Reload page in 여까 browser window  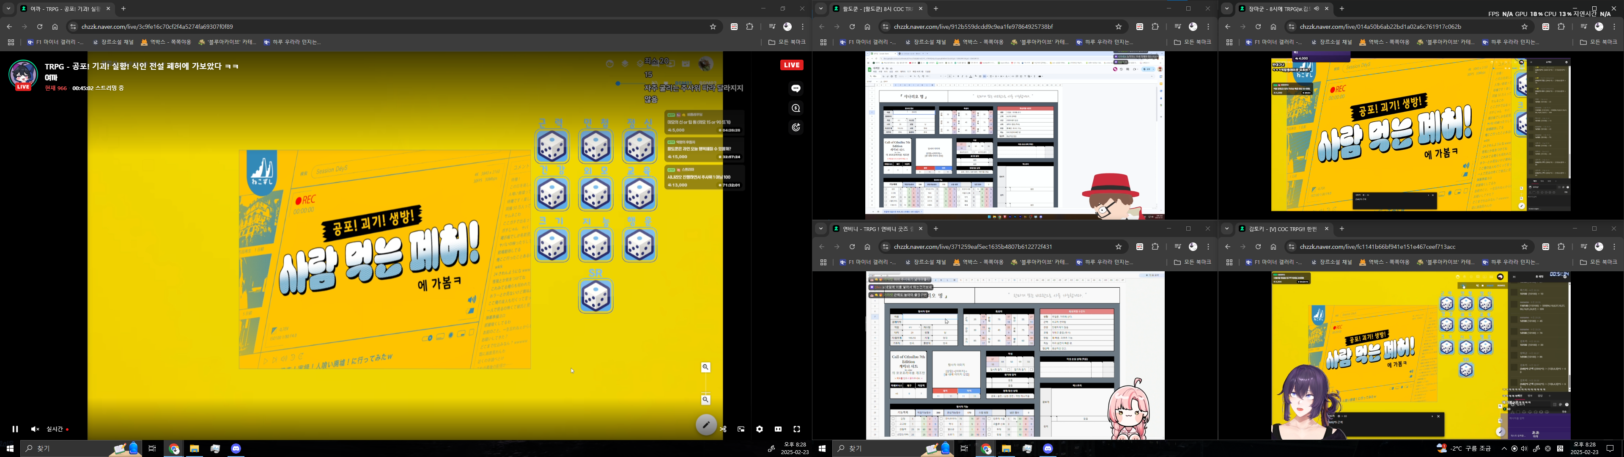40,27
